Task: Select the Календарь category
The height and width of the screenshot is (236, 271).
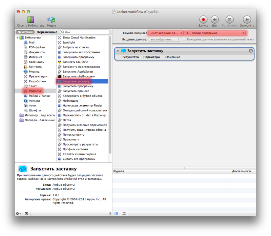Action: pyautogui.click(x=36, y=62)
